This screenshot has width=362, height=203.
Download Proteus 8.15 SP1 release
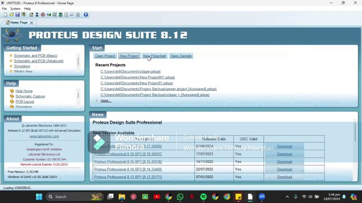(285, 162)
